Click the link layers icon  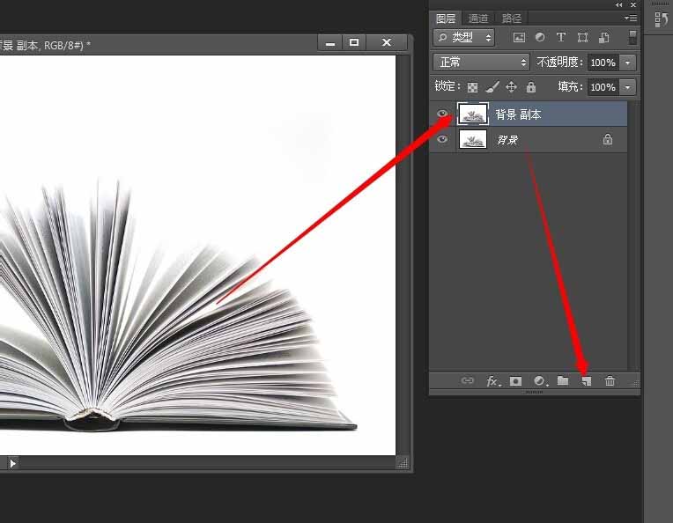(x=468, y=381)
